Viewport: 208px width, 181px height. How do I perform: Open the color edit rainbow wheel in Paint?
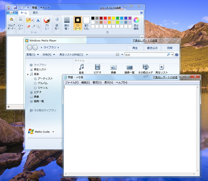point(136,20)
